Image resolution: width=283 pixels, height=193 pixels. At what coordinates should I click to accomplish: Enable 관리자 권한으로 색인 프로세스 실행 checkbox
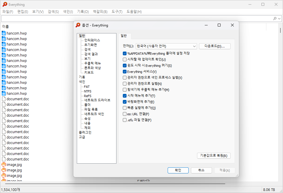125,78
